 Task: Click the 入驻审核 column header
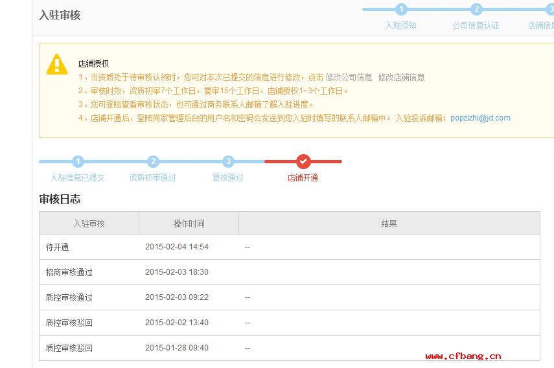coord(89,224)
